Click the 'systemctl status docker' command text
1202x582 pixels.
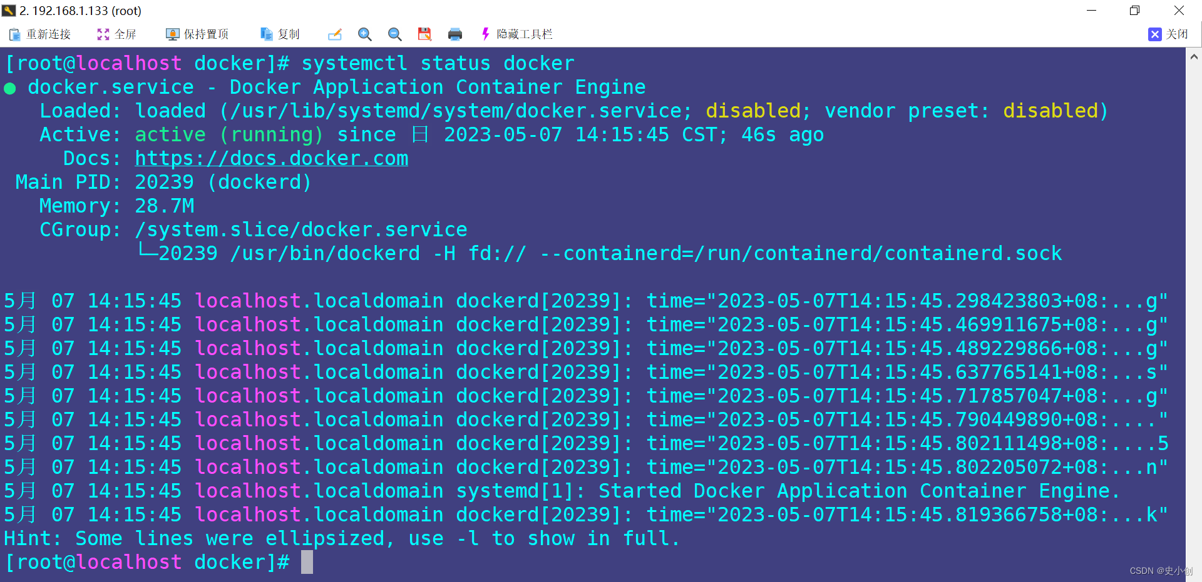(x=438, y=63)
